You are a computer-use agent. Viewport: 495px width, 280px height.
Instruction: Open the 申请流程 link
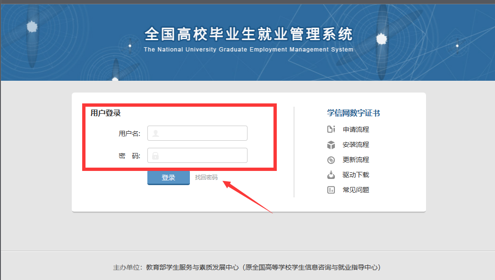tap(356, 129)
